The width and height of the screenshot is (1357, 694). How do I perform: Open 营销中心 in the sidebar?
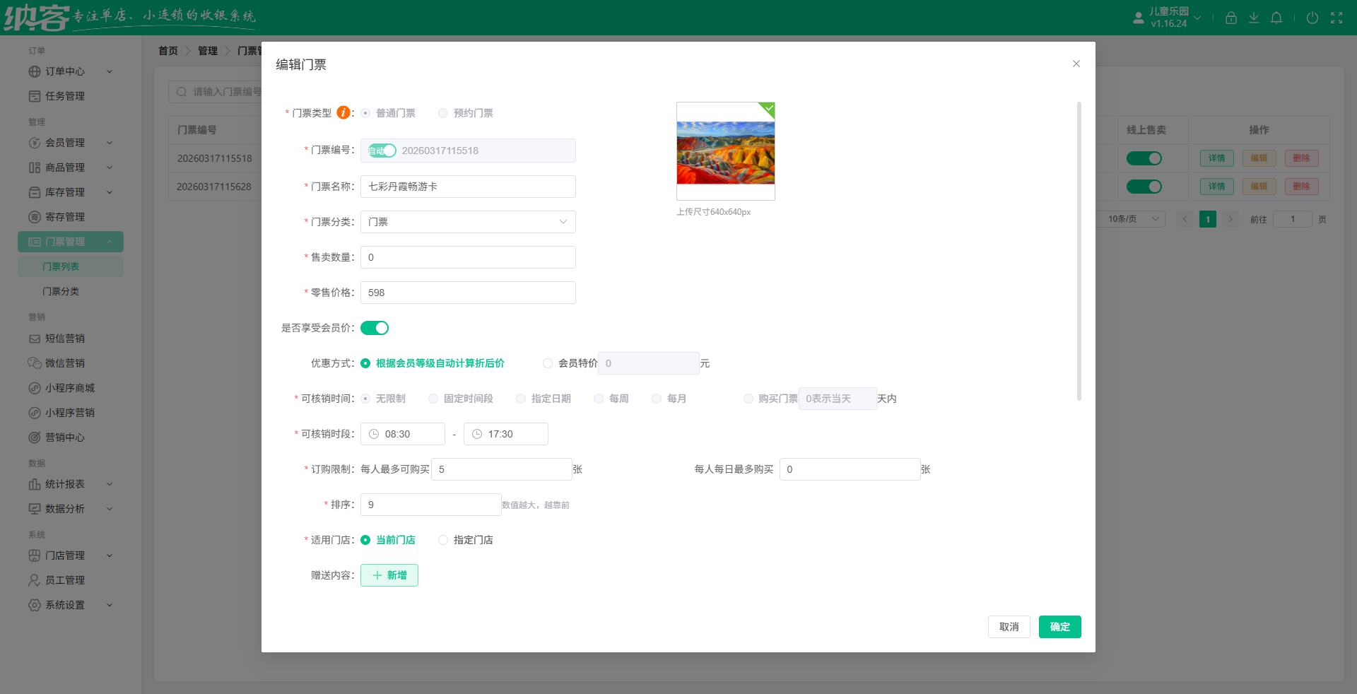[64, 437]
